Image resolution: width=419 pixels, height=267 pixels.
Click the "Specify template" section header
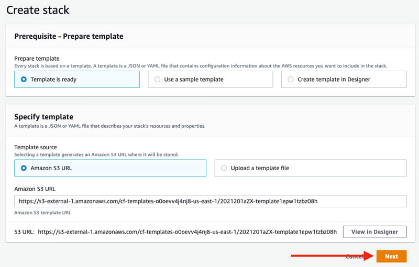[43, 117]
